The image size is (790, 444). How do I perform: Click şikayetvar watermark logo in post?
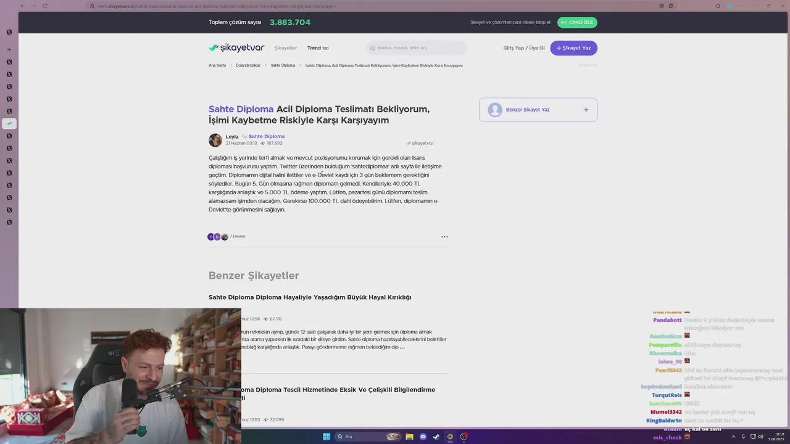(x=420, y=143)
